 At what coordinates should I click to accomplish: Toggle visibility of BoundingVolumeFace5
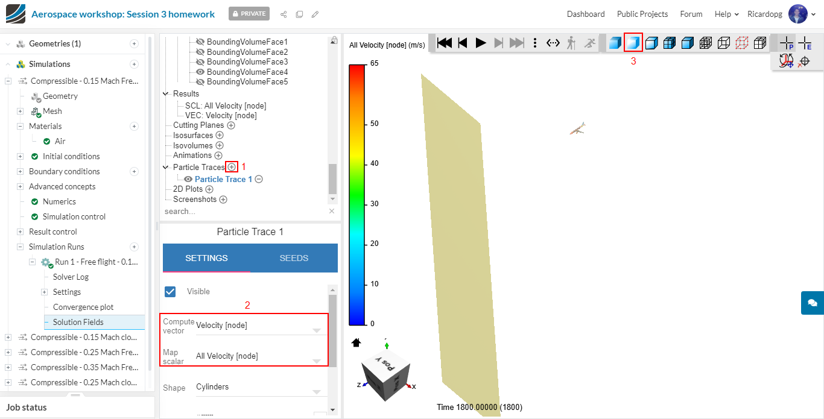point(201,82)
